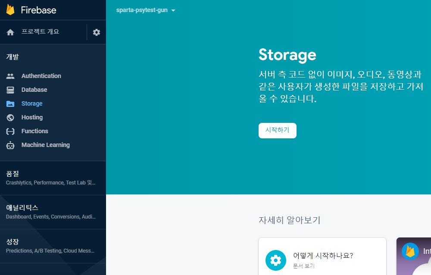Image resolution: width=431 pixels, height=275 pixels.
Task: Expand the 성장 section
Action: [53, 246]
